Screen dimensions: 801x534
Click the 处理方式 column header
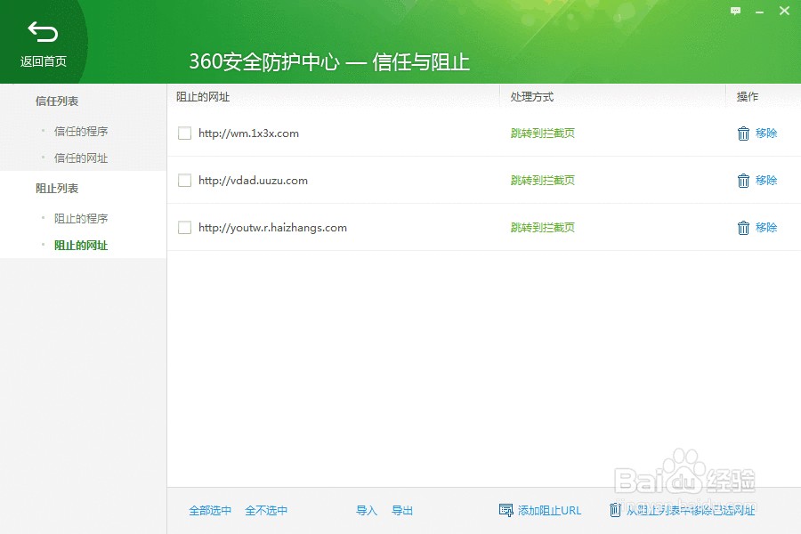(532, 97)
